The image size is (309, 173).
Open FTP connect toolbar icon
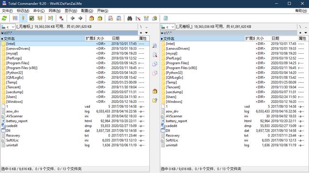pos(111,18)
